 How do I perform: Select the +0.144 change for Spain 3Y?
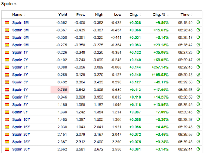[x=135, y=67]
